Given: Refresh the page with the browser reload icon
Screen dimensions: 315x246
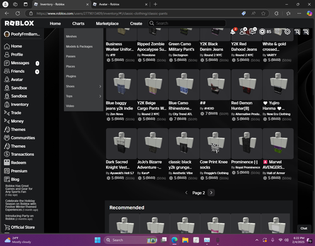Looking at the screenshot, I should 18,13.
